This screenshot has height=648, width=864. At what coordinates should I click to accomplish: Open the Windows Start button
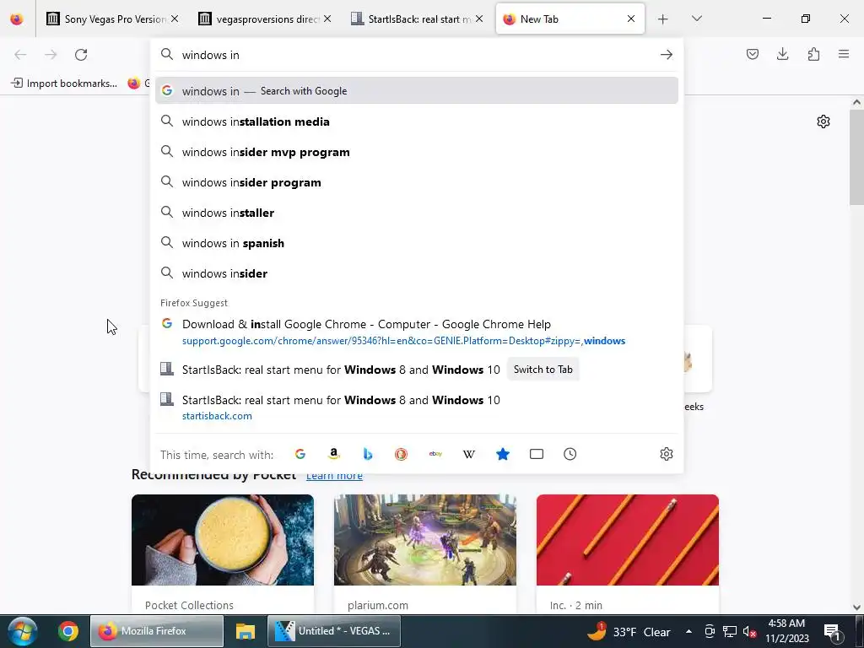click(23, 631)
